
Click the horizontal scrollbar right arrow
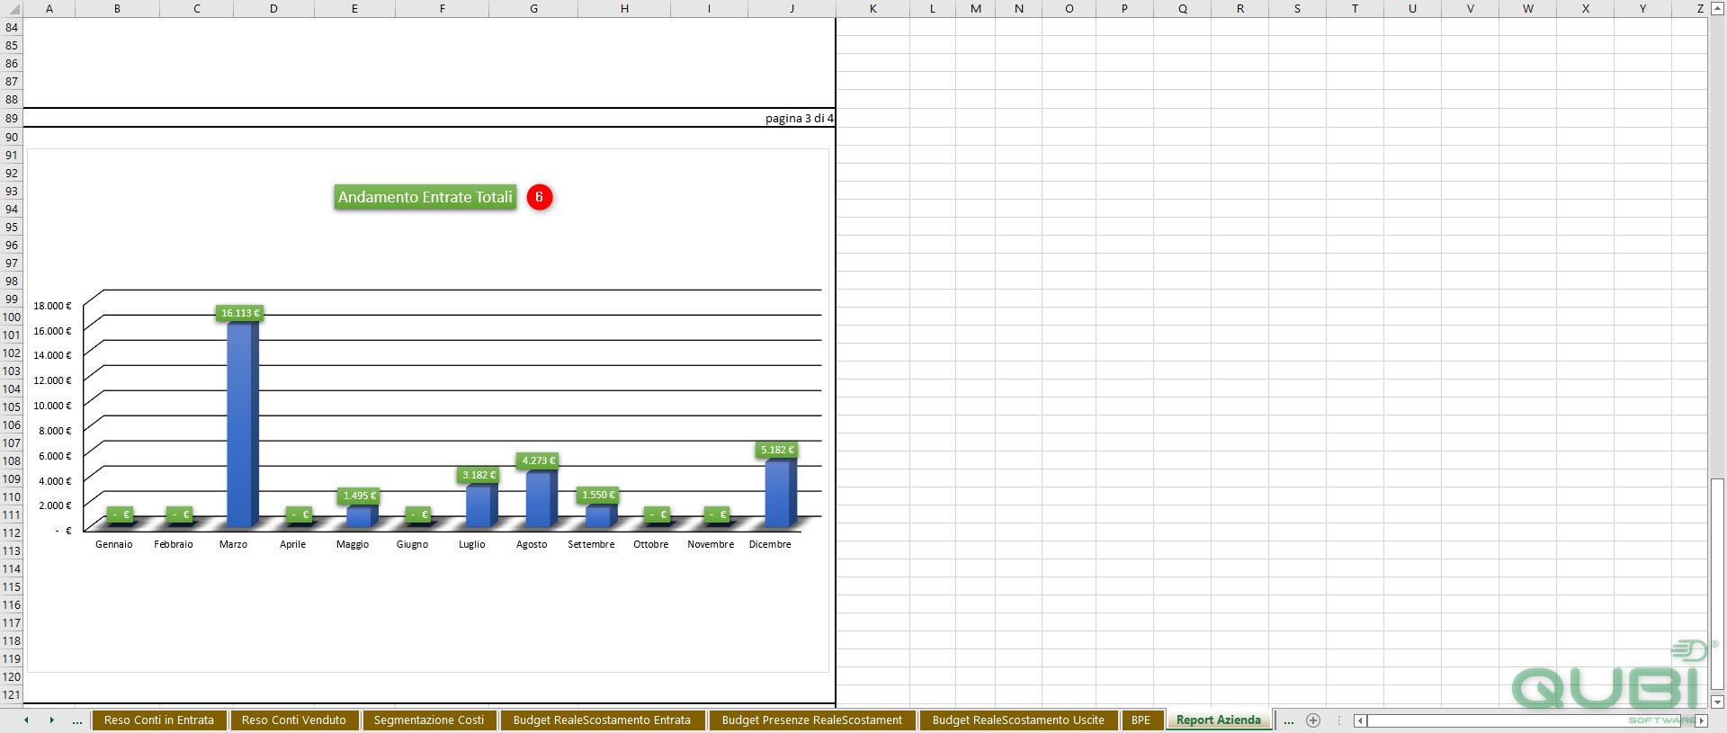click(1701, 720)
